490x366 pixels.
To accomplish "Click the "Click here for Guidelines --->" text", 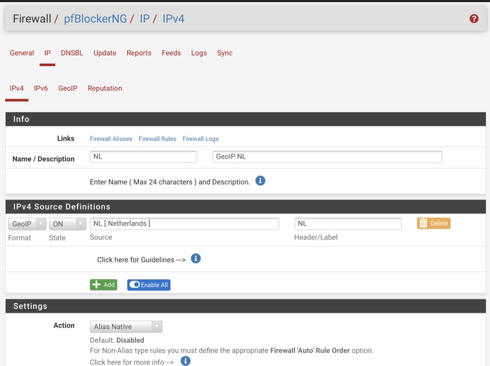I will click(141, 260).
